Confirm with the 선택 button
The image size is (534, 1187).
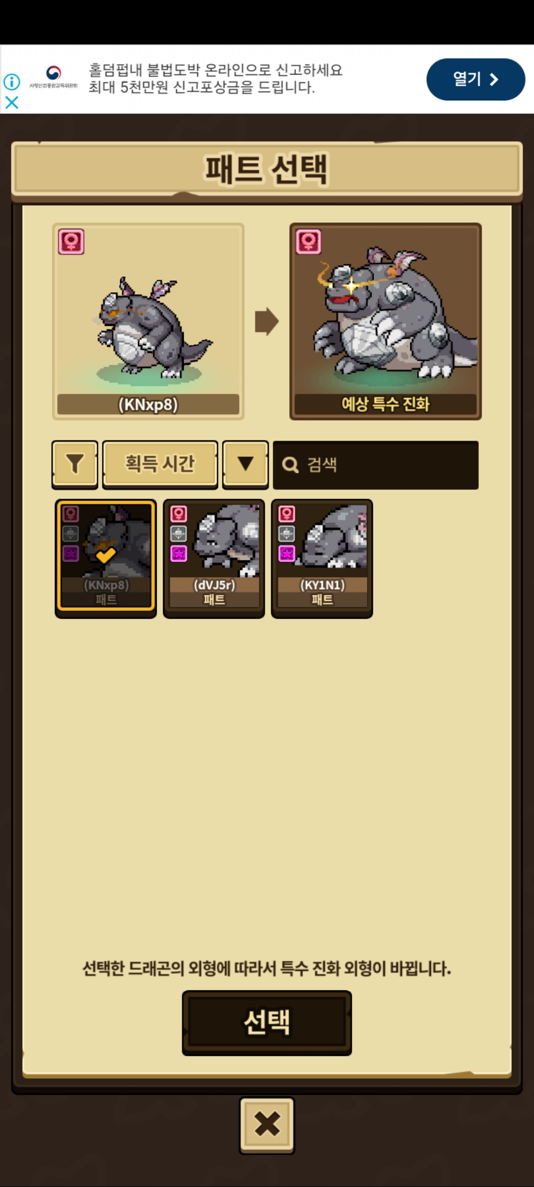point(267,1023)
